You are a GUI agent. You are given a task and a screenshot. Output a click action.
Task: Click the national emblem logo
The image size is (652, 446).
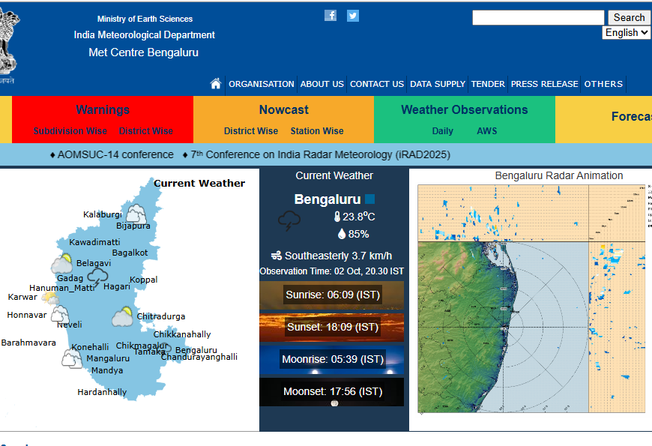[7, 45]
